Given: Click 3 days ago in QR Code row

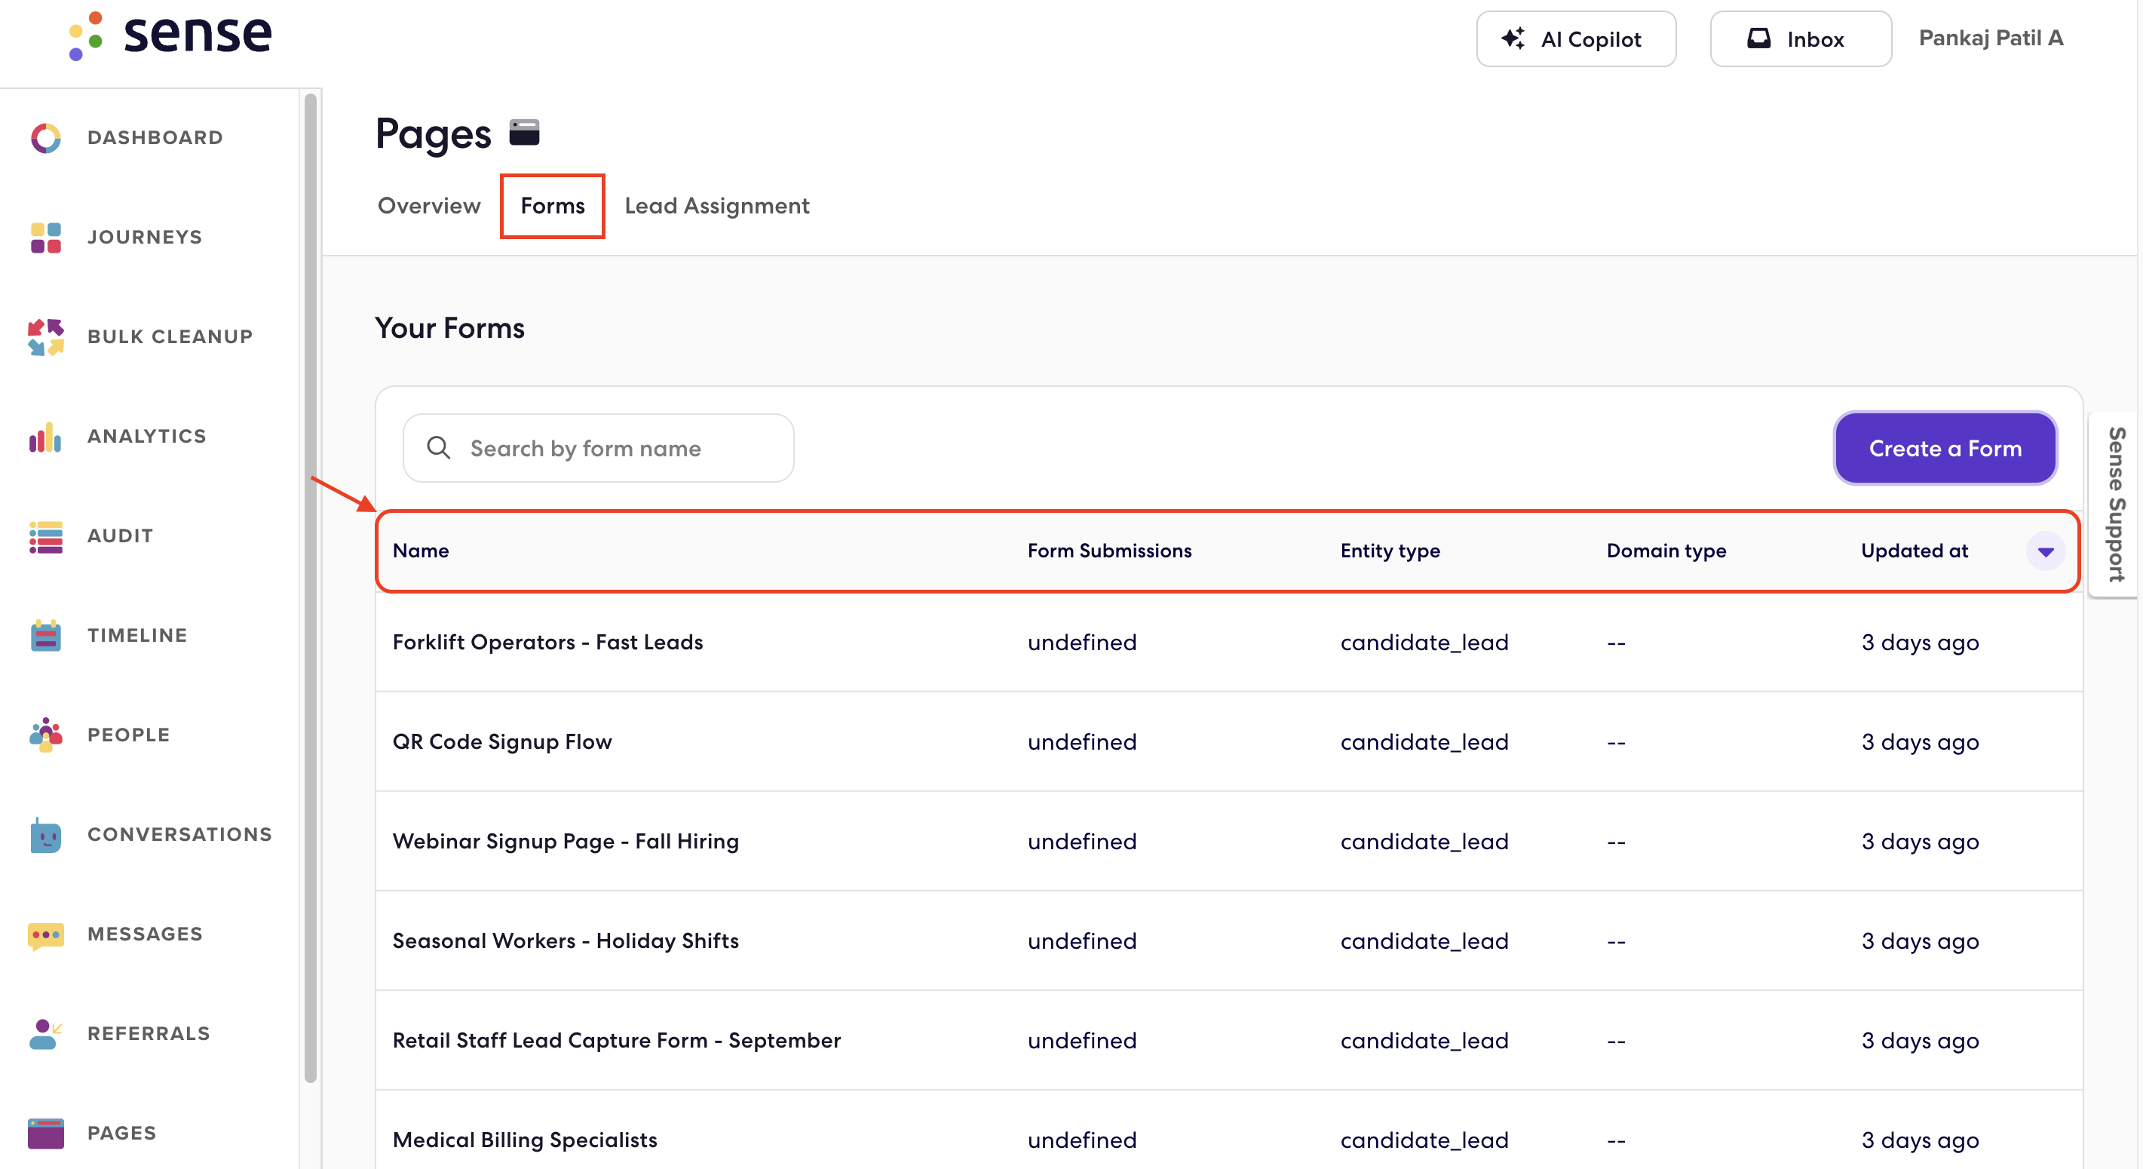Looking at the screenshot, I should (x=1920, y=742).
